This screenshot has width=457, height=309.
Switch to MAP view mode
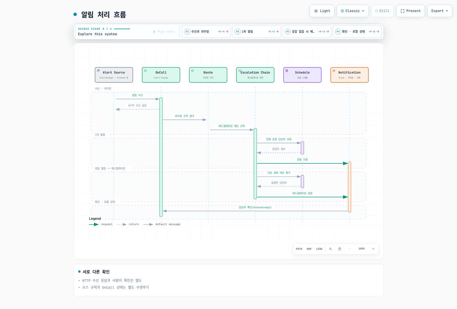(309, 249)
